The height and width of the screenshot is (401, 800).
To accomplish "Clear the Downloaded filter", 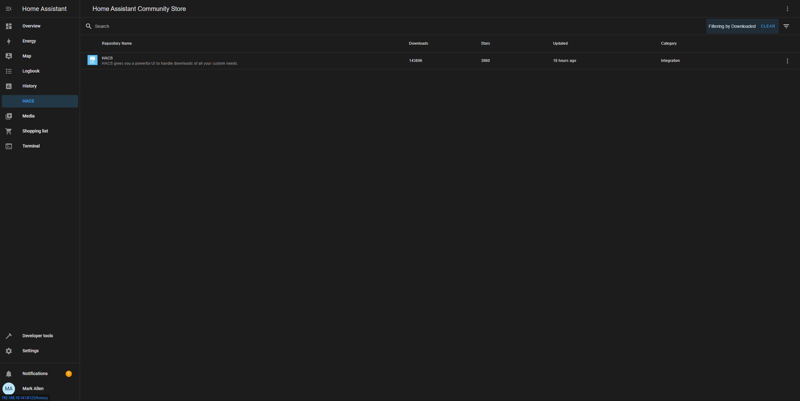I will tap(768, 26).
